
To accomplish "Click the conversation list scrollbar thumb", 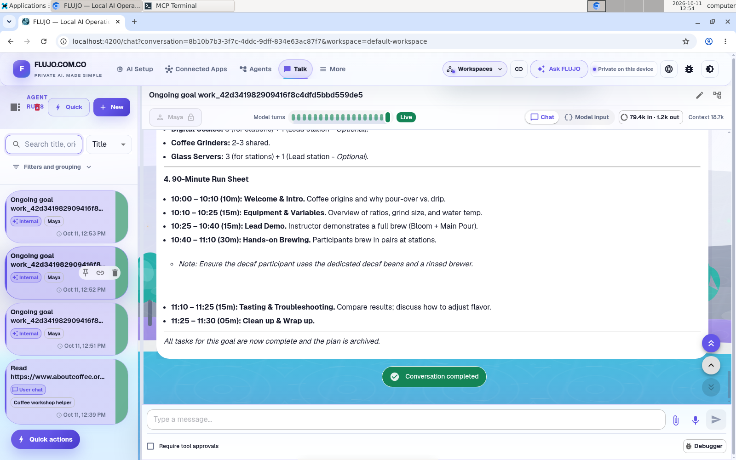I will (x=150, y=313).
